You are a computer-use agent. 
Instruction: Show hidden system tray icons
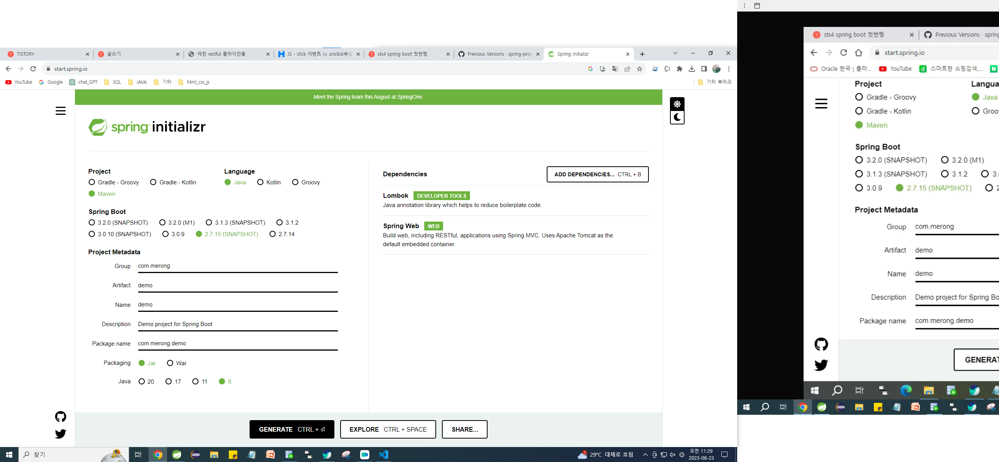[x=645, y=455]
